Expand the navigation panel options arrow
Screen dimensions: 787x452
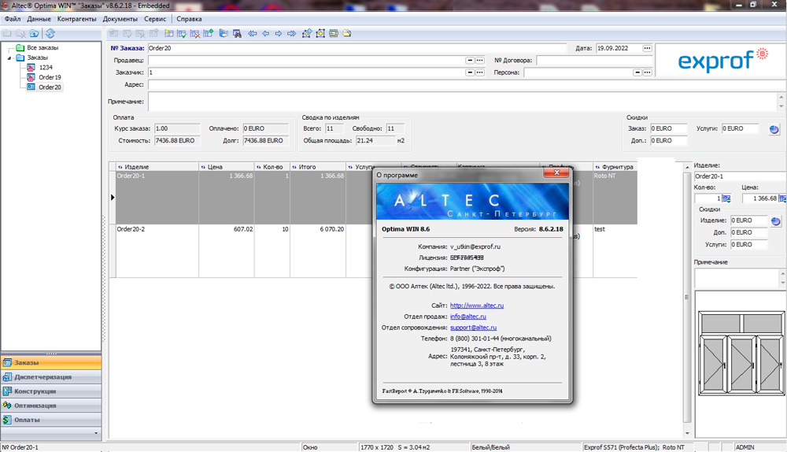click(96, 433)
